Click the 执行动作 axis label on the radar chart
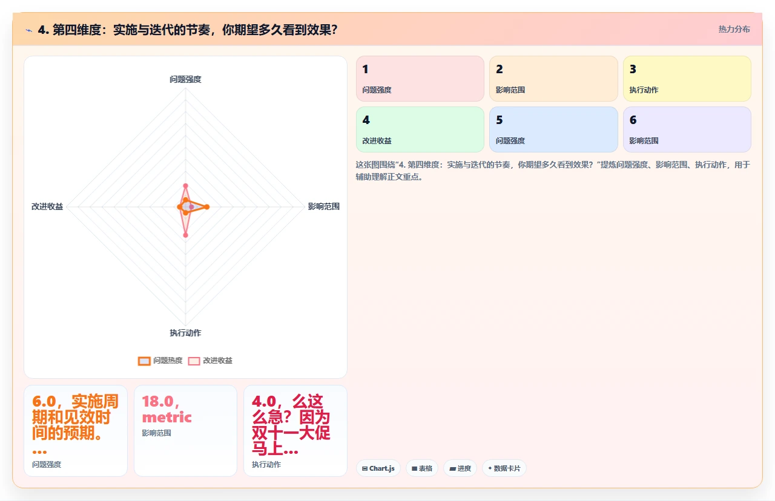775x501 pixels. click(x=185, y=333)
